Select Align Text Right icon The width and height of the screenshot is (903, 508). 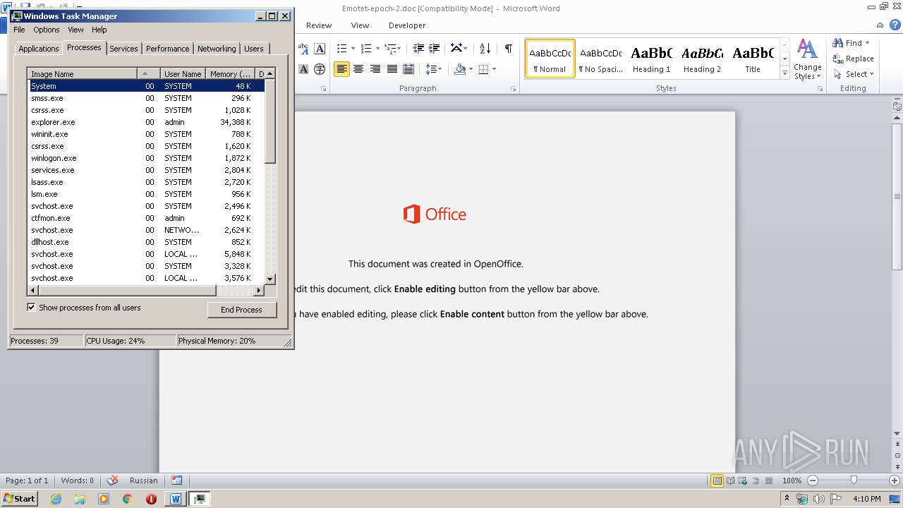(x=375, y=69)
